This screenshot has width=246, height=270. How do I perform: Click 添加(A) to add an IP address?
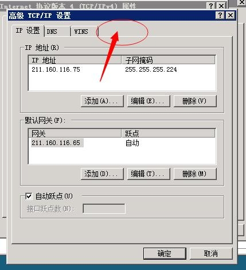[102, 101]
